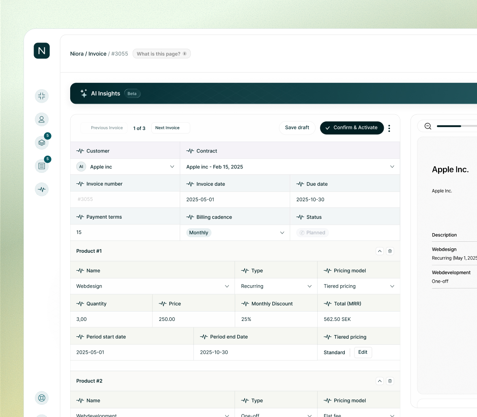Click pulse icon next to Due date
The height and width of the screenshot is (417, 477).
coord(300,184)
